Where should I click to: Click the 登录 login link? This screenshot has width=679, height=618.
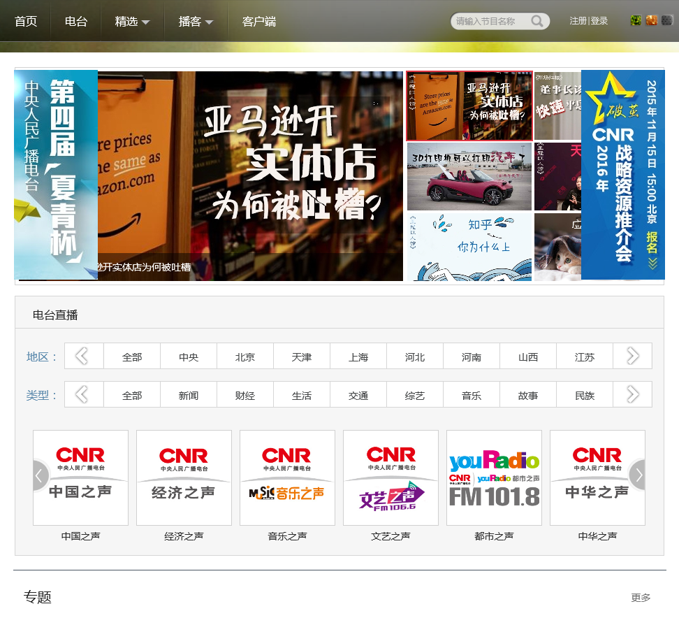[599, 21]
